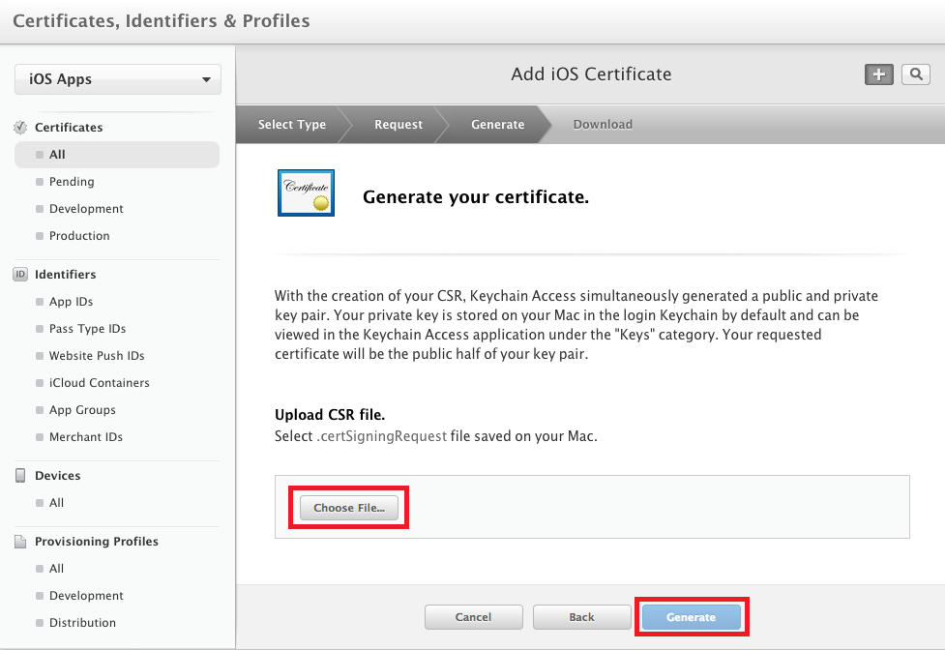
Task: Click the Certificates, Identifiers & Profiles title
Action: pyautogui.click(x=162, y=21)
